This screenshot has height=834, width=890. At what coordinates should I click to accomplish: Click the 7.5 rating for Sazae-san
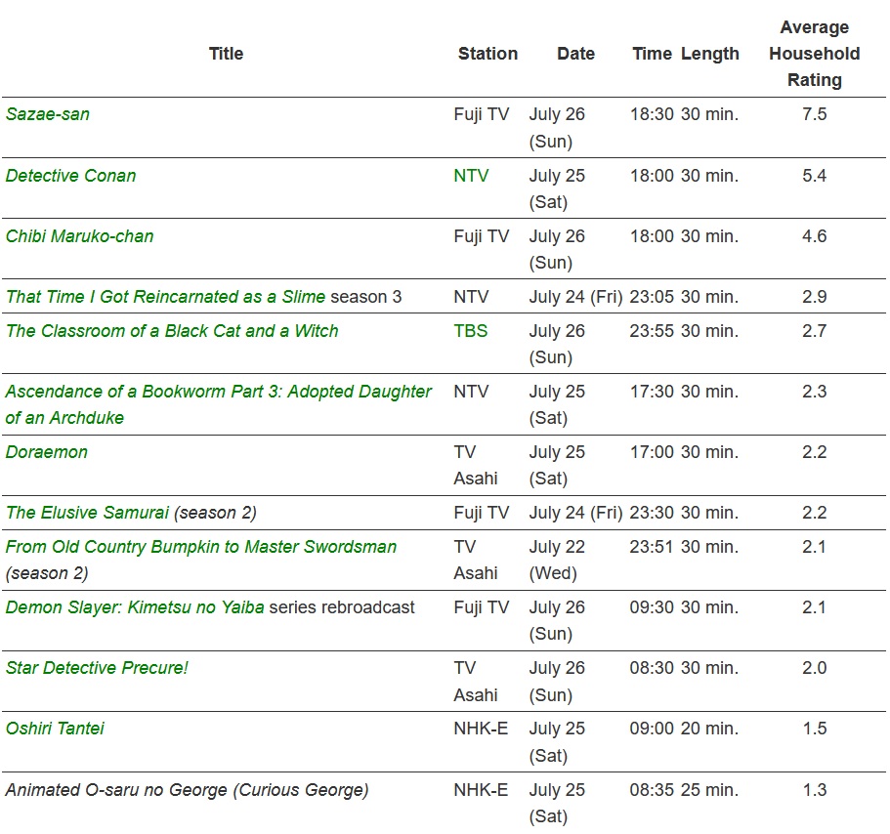[815, 114]
